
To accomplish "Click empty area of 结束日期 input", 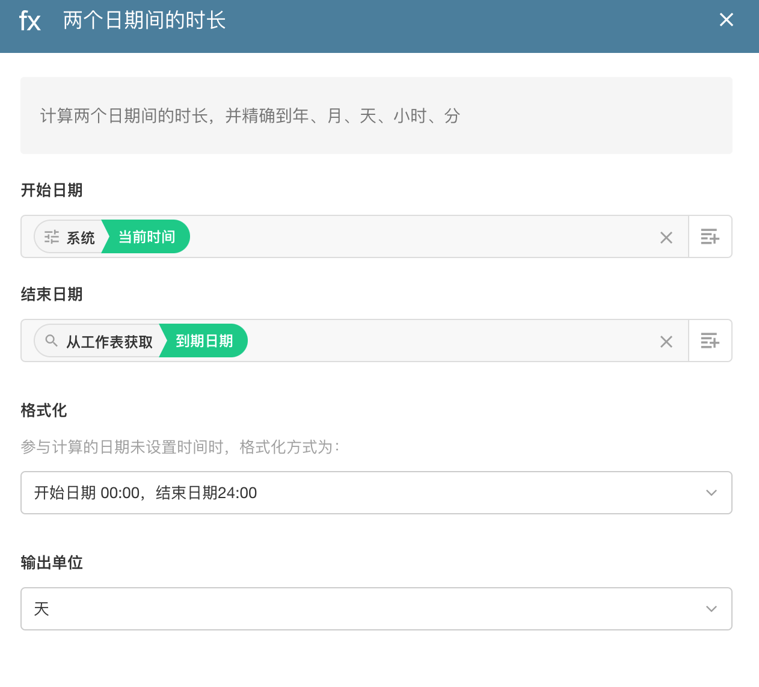I will 451,341.
